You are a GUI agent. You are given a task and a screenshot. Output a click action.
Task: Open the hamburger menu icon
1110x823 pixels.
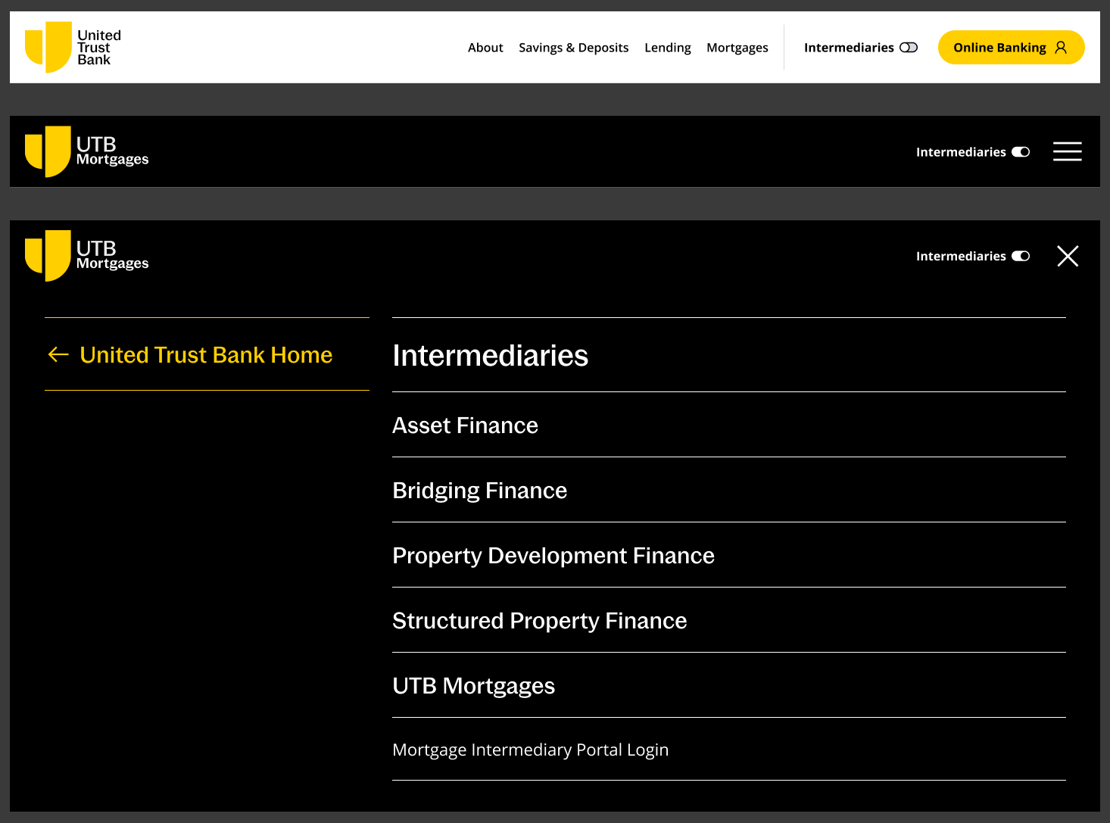click(1067, 151)
